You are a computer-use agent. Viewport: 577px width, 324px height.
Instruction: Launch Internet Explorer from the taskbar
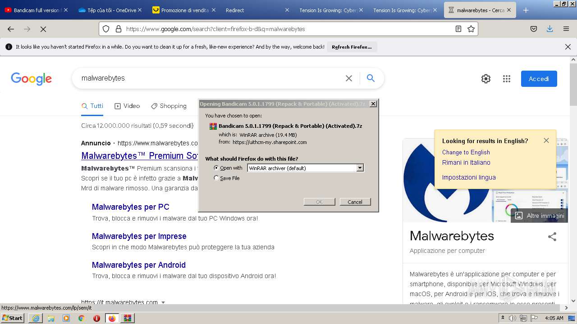click(36, 318)
